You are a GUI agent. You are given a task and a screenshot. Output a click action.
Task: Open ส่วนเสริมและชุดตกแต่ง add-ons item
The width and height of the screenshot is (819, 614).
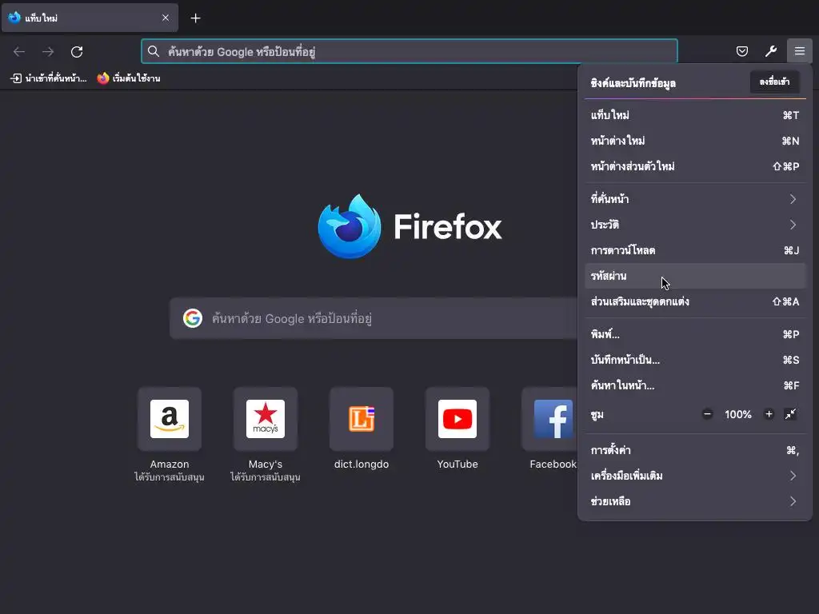[695, 301]
